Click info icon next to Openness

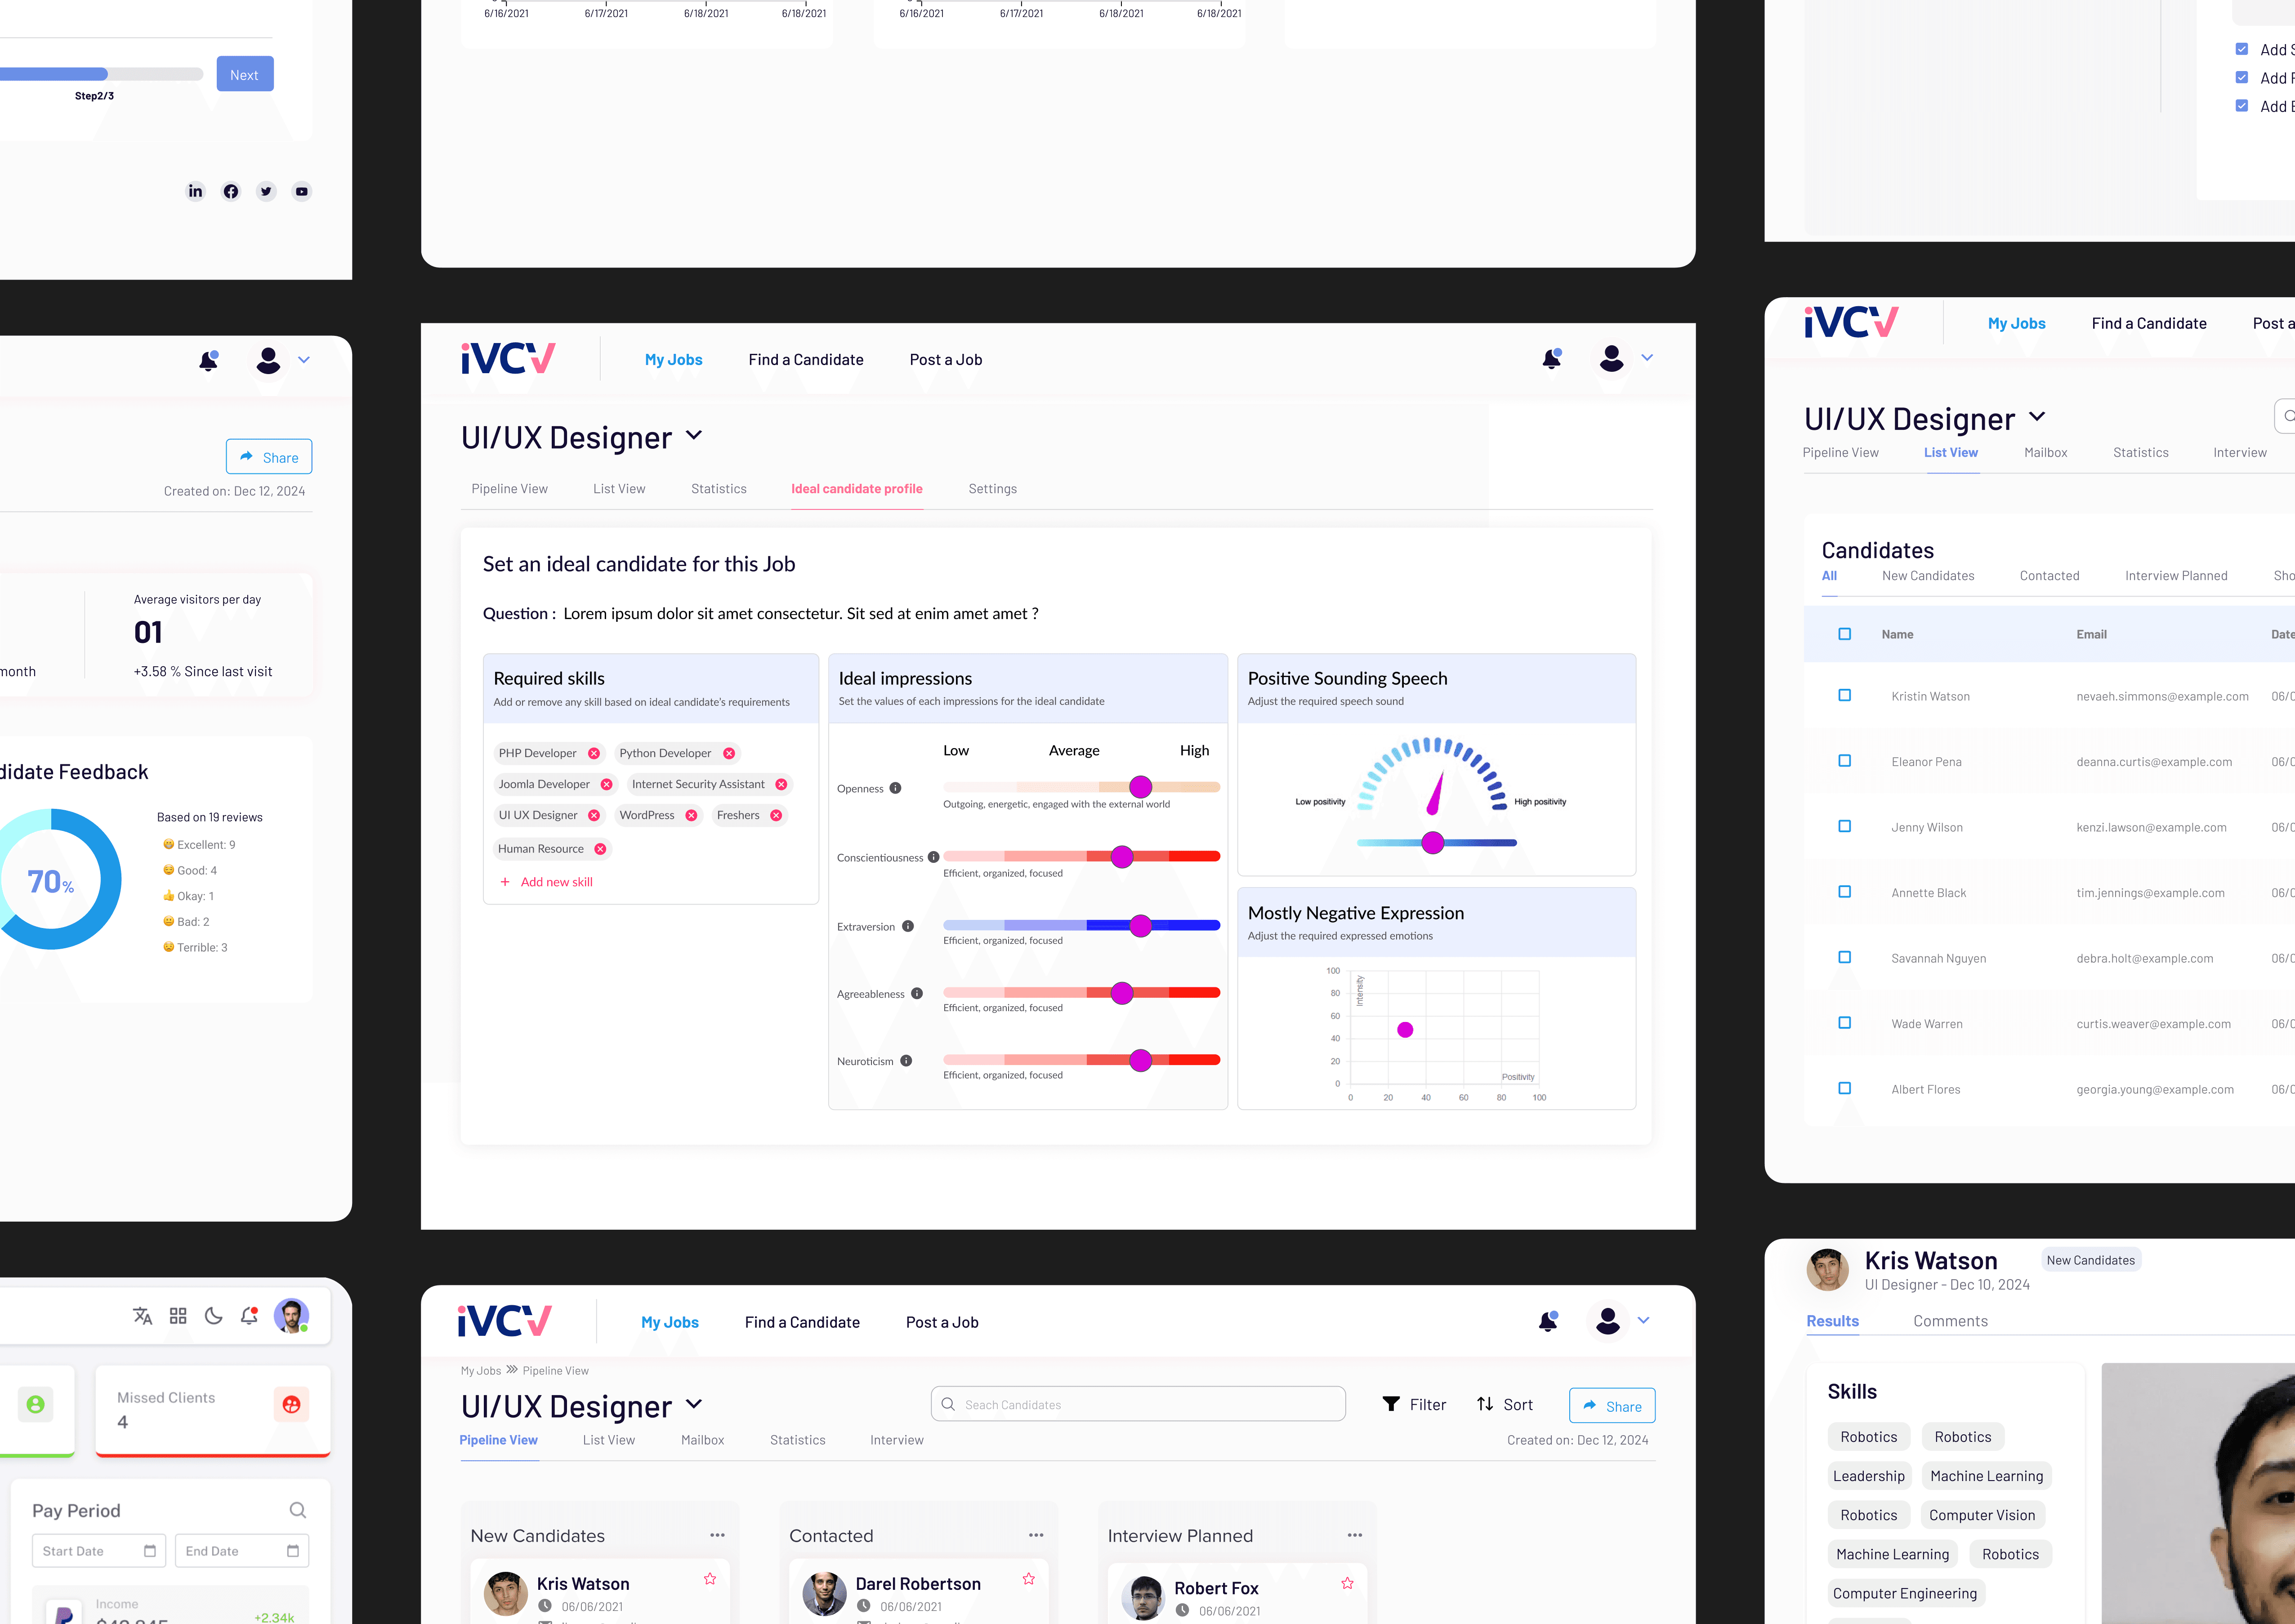click(x=896, y=788)
